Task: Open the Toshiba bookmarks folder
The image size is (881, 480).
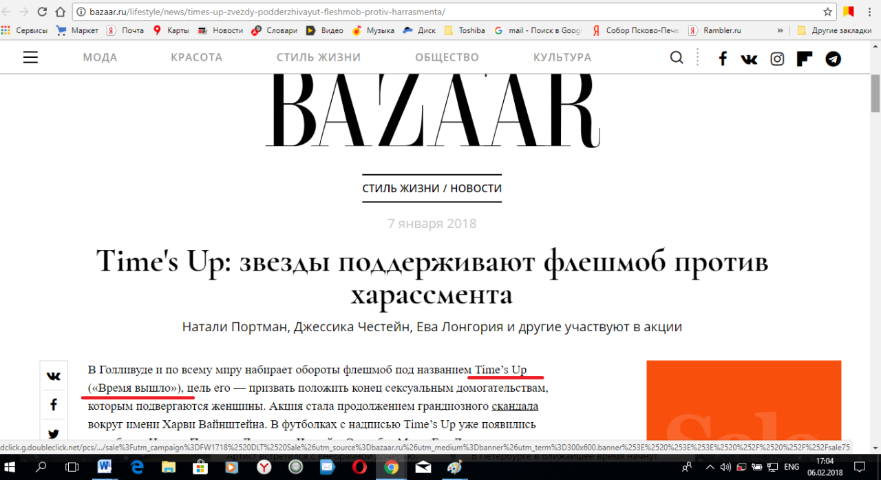Action: coord(465,30)
